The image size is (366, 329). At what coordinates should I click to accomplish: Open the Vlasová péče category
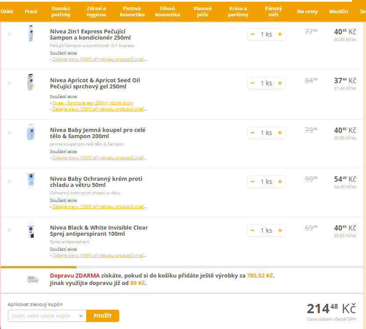[x=202, y=11]
